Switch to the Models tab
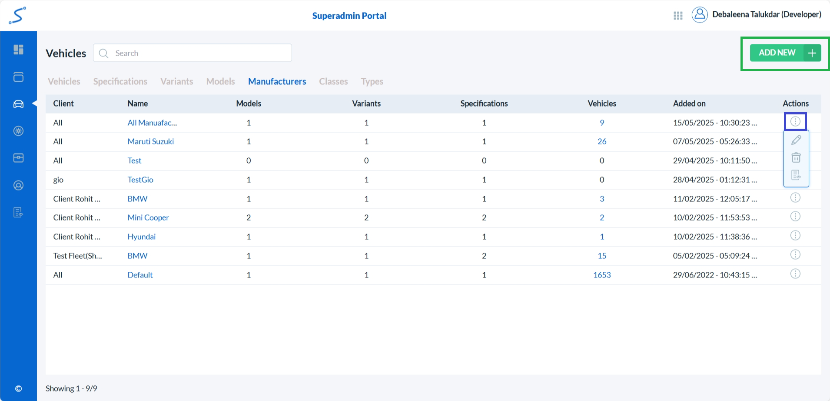The width and height of the screenshot is (830, 401). pos(220,81)
